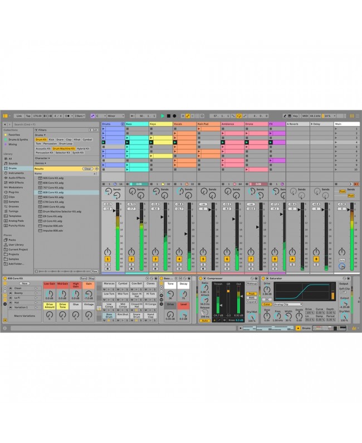Screen dimensions: 362x443
Task: Toggle the Snare filter tag
Action: (x=60, y=139)
